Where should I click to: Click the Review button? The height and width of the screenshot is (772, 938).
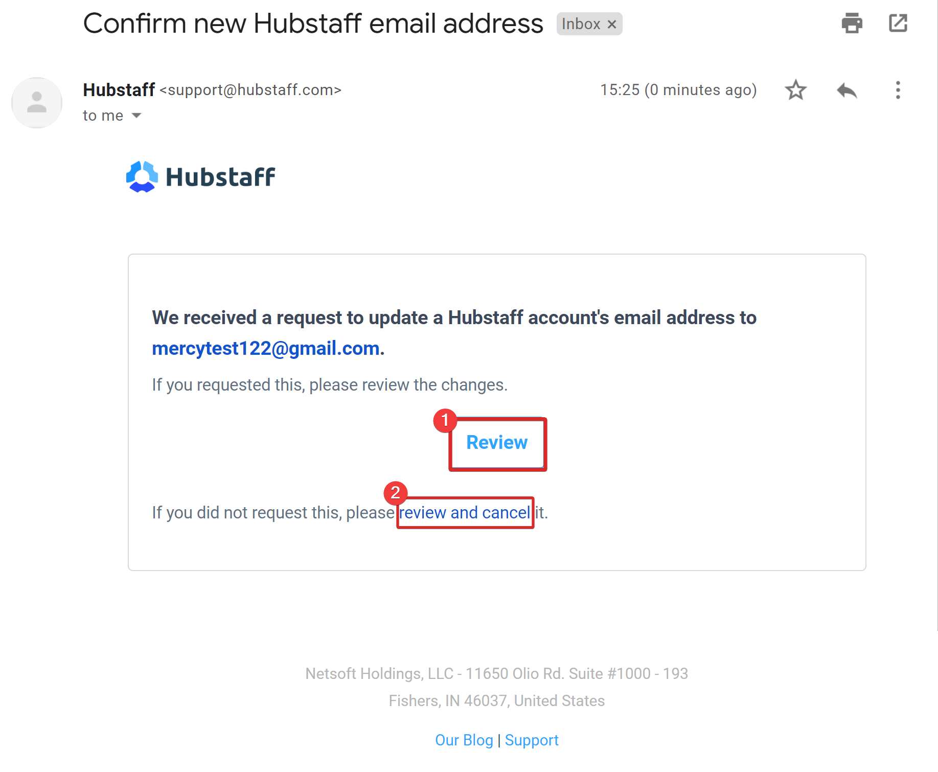tap(497, 442)
